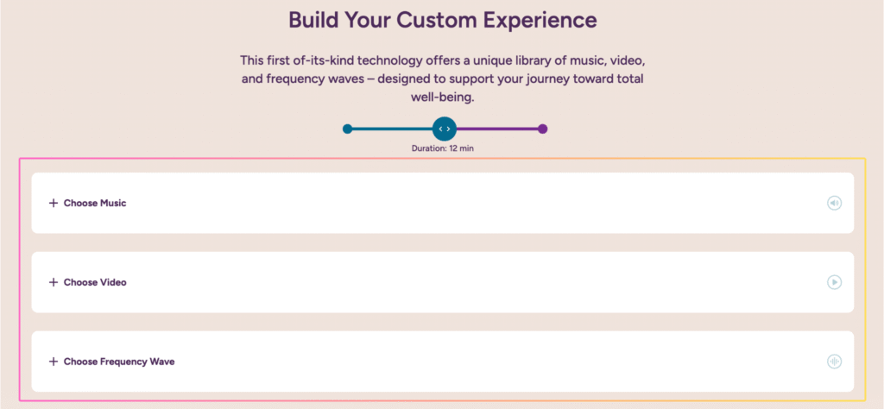The image size is (884, 409).
Task: Preview audio with the music speaker icon
Action: [x=834, y=203]
